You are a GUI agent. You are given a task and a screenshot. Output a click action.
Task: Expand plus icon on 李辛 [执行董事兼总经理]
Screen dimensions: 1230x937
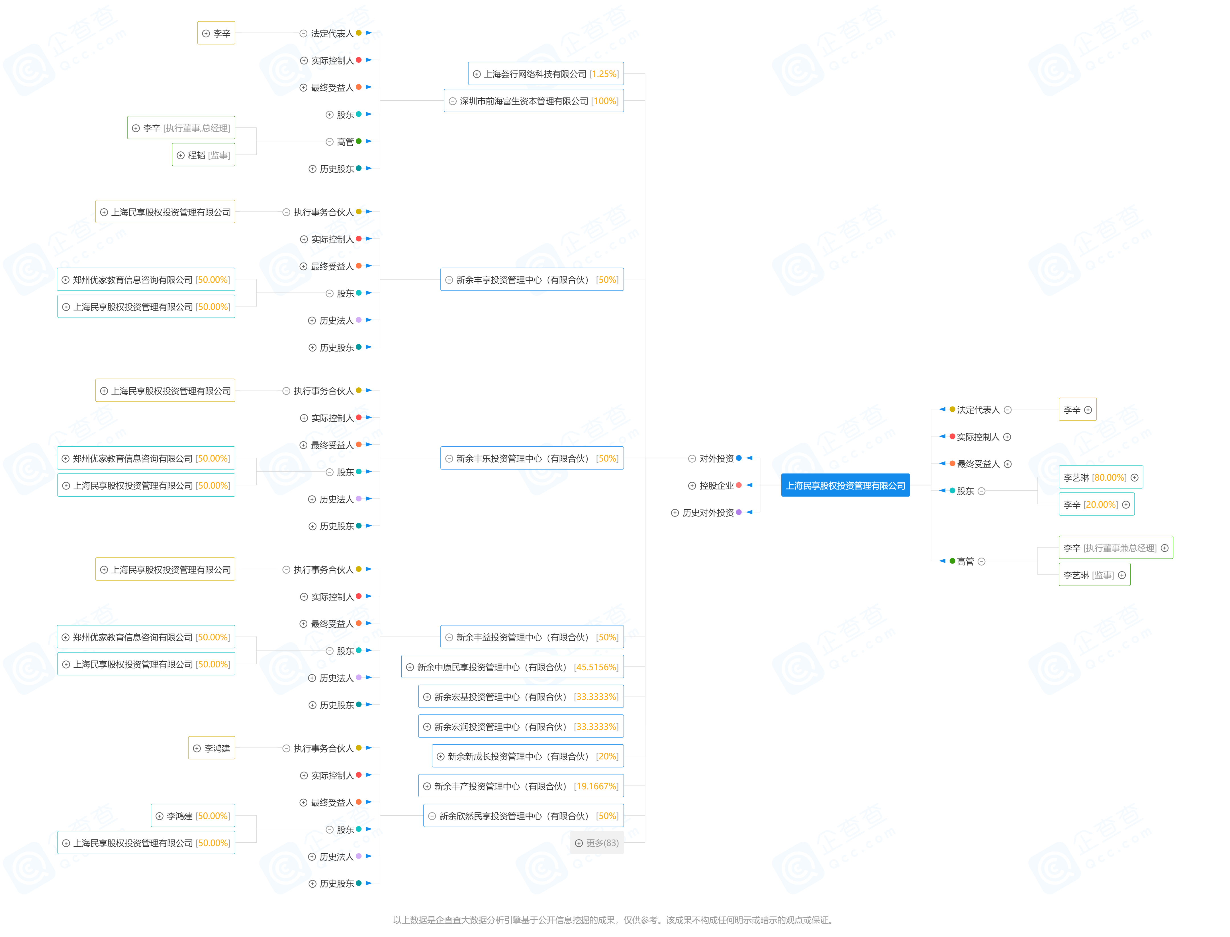1164,548
